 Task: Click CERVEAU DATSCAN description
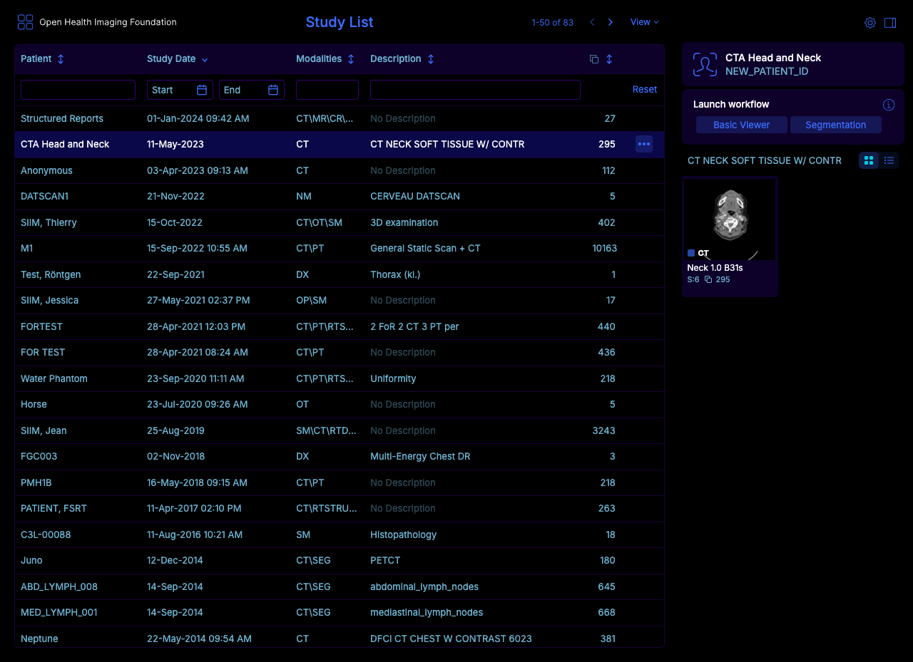[x=415, y=196]
